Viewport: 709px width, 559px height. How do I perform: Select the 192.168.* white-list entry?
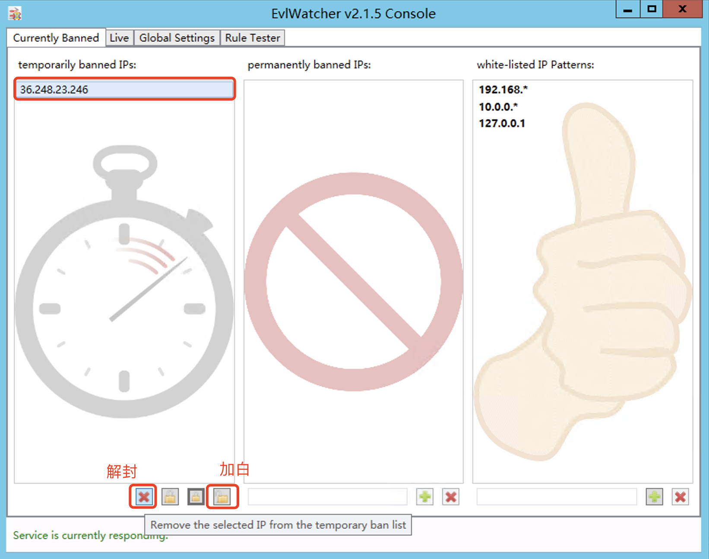(x=503, y=89)
